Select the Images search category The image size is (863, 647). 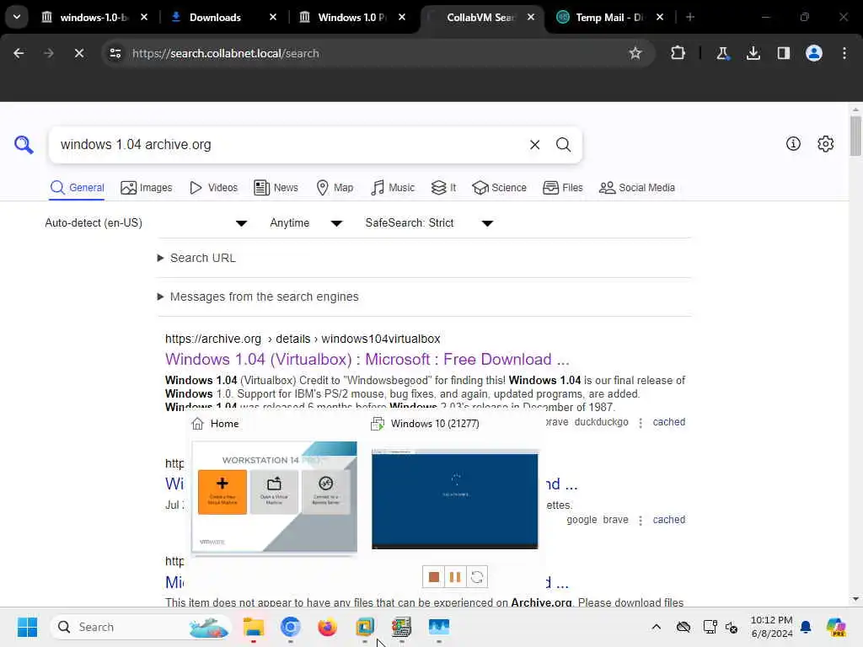click(x=147, y=188)
